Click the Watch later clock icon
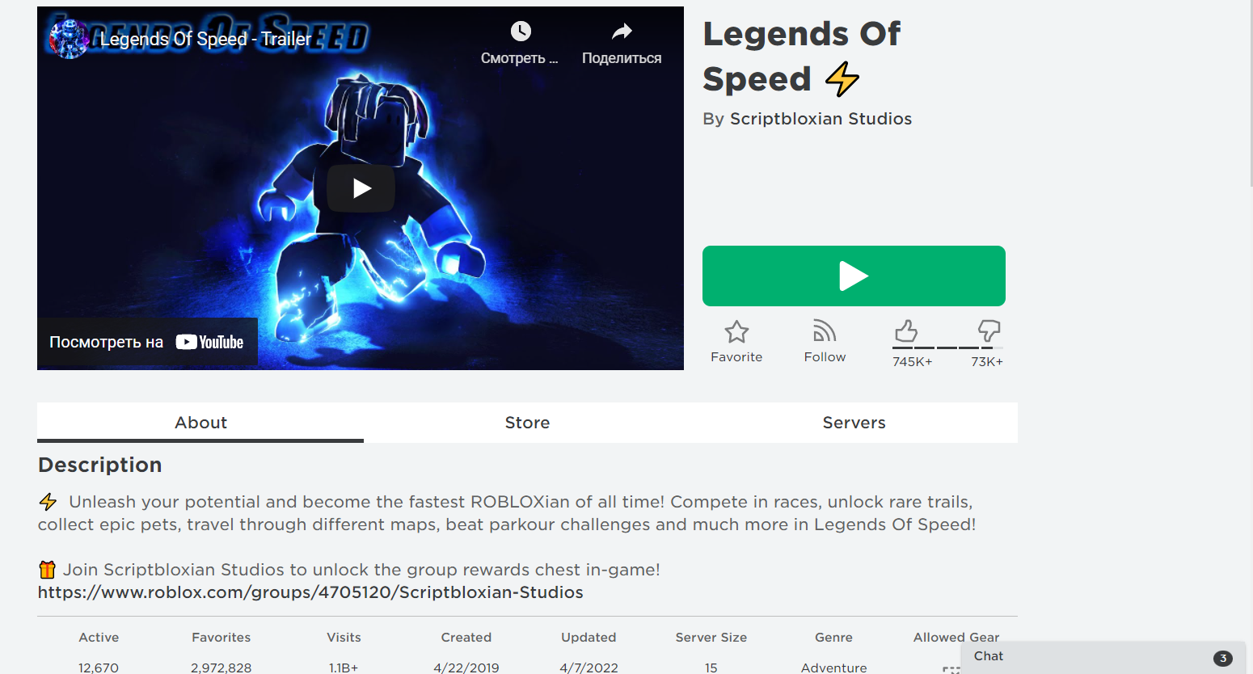Viewport: 1253px width, 674px height. pyautogui.click(x=521, y=32)
